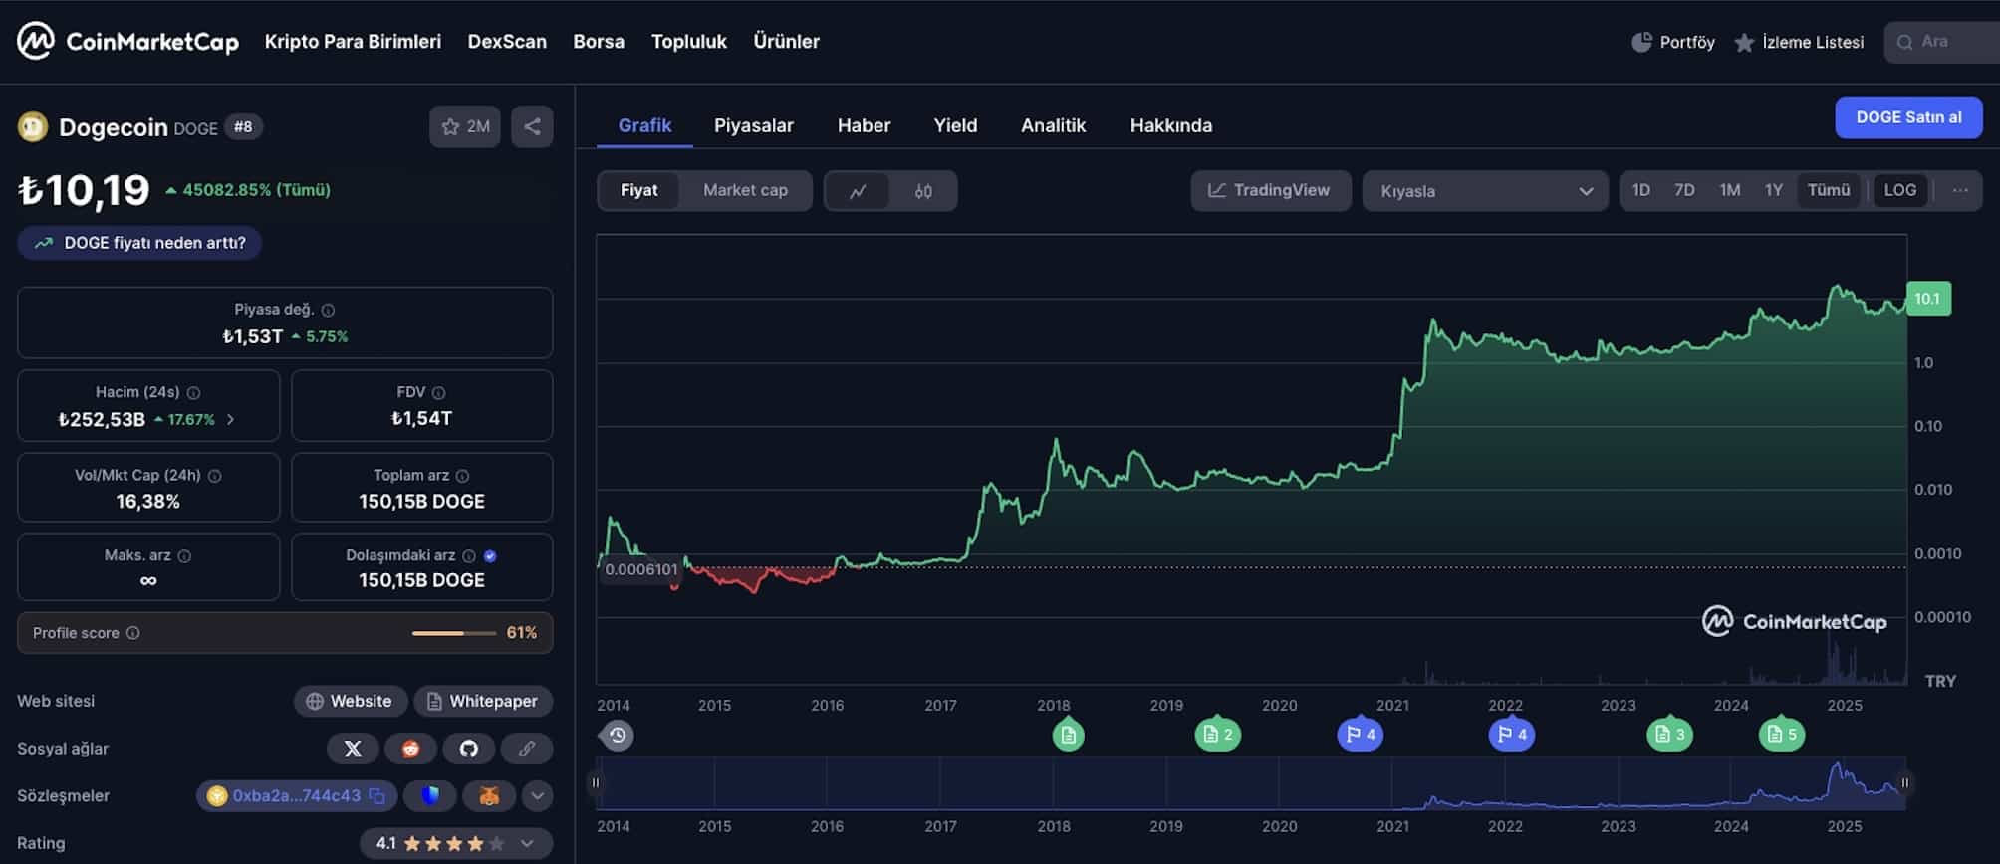Open the Whitepaper link
Viewport: 2000px width, 864px height.
(483, 702)
